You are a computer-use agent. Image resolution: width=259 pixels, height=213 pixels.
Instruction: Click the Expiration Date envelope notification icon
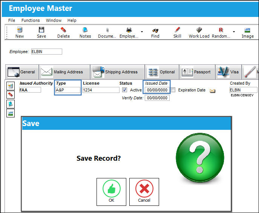212,91
